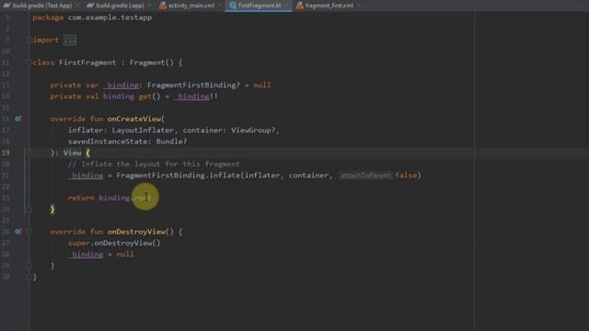Click the View return type on line 19
Viewport: 589px width, 331px height.
pyautogui.click(x=72, y=153)
